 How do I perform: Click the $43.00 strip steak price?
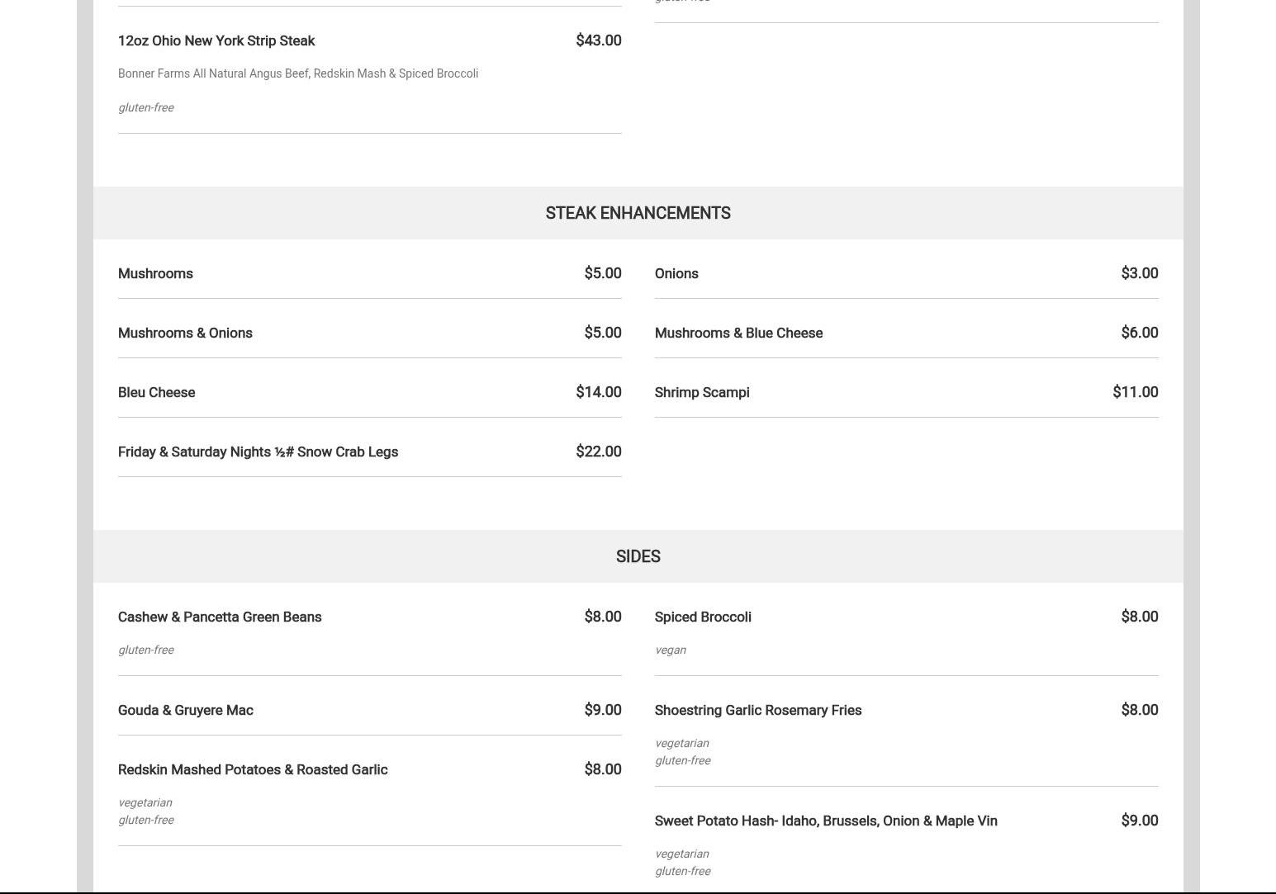(598, 40)
